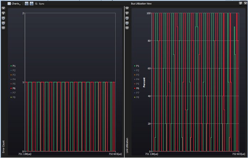The image size is (248, 158).
Task: Zoom in on Link Utilization chart
Action: click(127, 18)
